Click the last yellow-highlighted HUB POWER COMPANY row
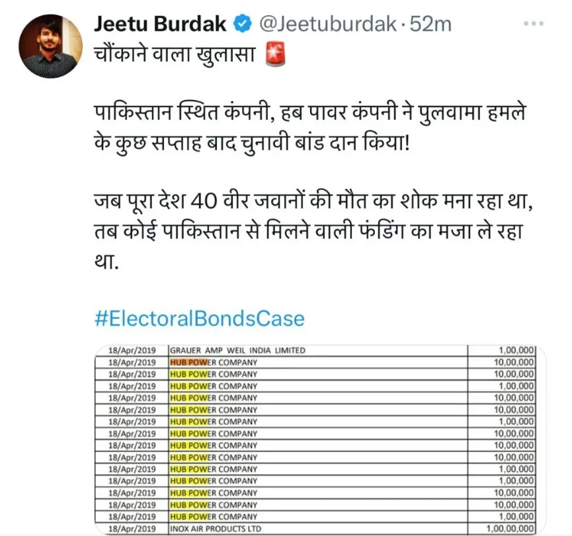 [315, 517]
